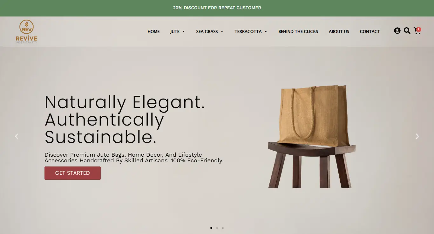Expand the Jute dropdown arrow
The width and height of the screenshot is (434, 234).
click(x=184, y=32)
